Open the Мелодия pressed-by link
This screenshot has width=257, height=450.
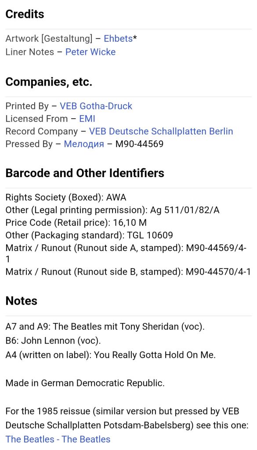(84, 144)
